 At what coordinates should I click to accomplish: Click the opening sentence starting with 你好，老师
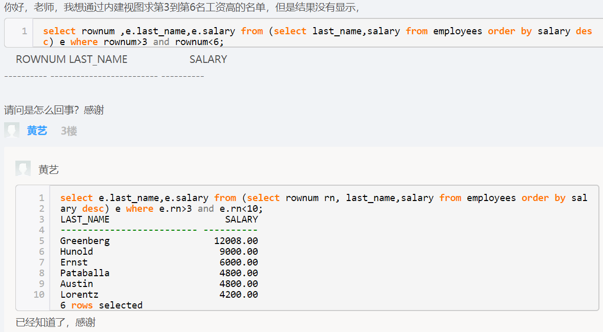[181, 7]
